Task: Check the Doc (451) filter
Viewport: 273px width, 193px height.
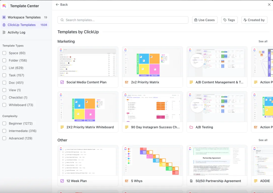Action: 4,83
